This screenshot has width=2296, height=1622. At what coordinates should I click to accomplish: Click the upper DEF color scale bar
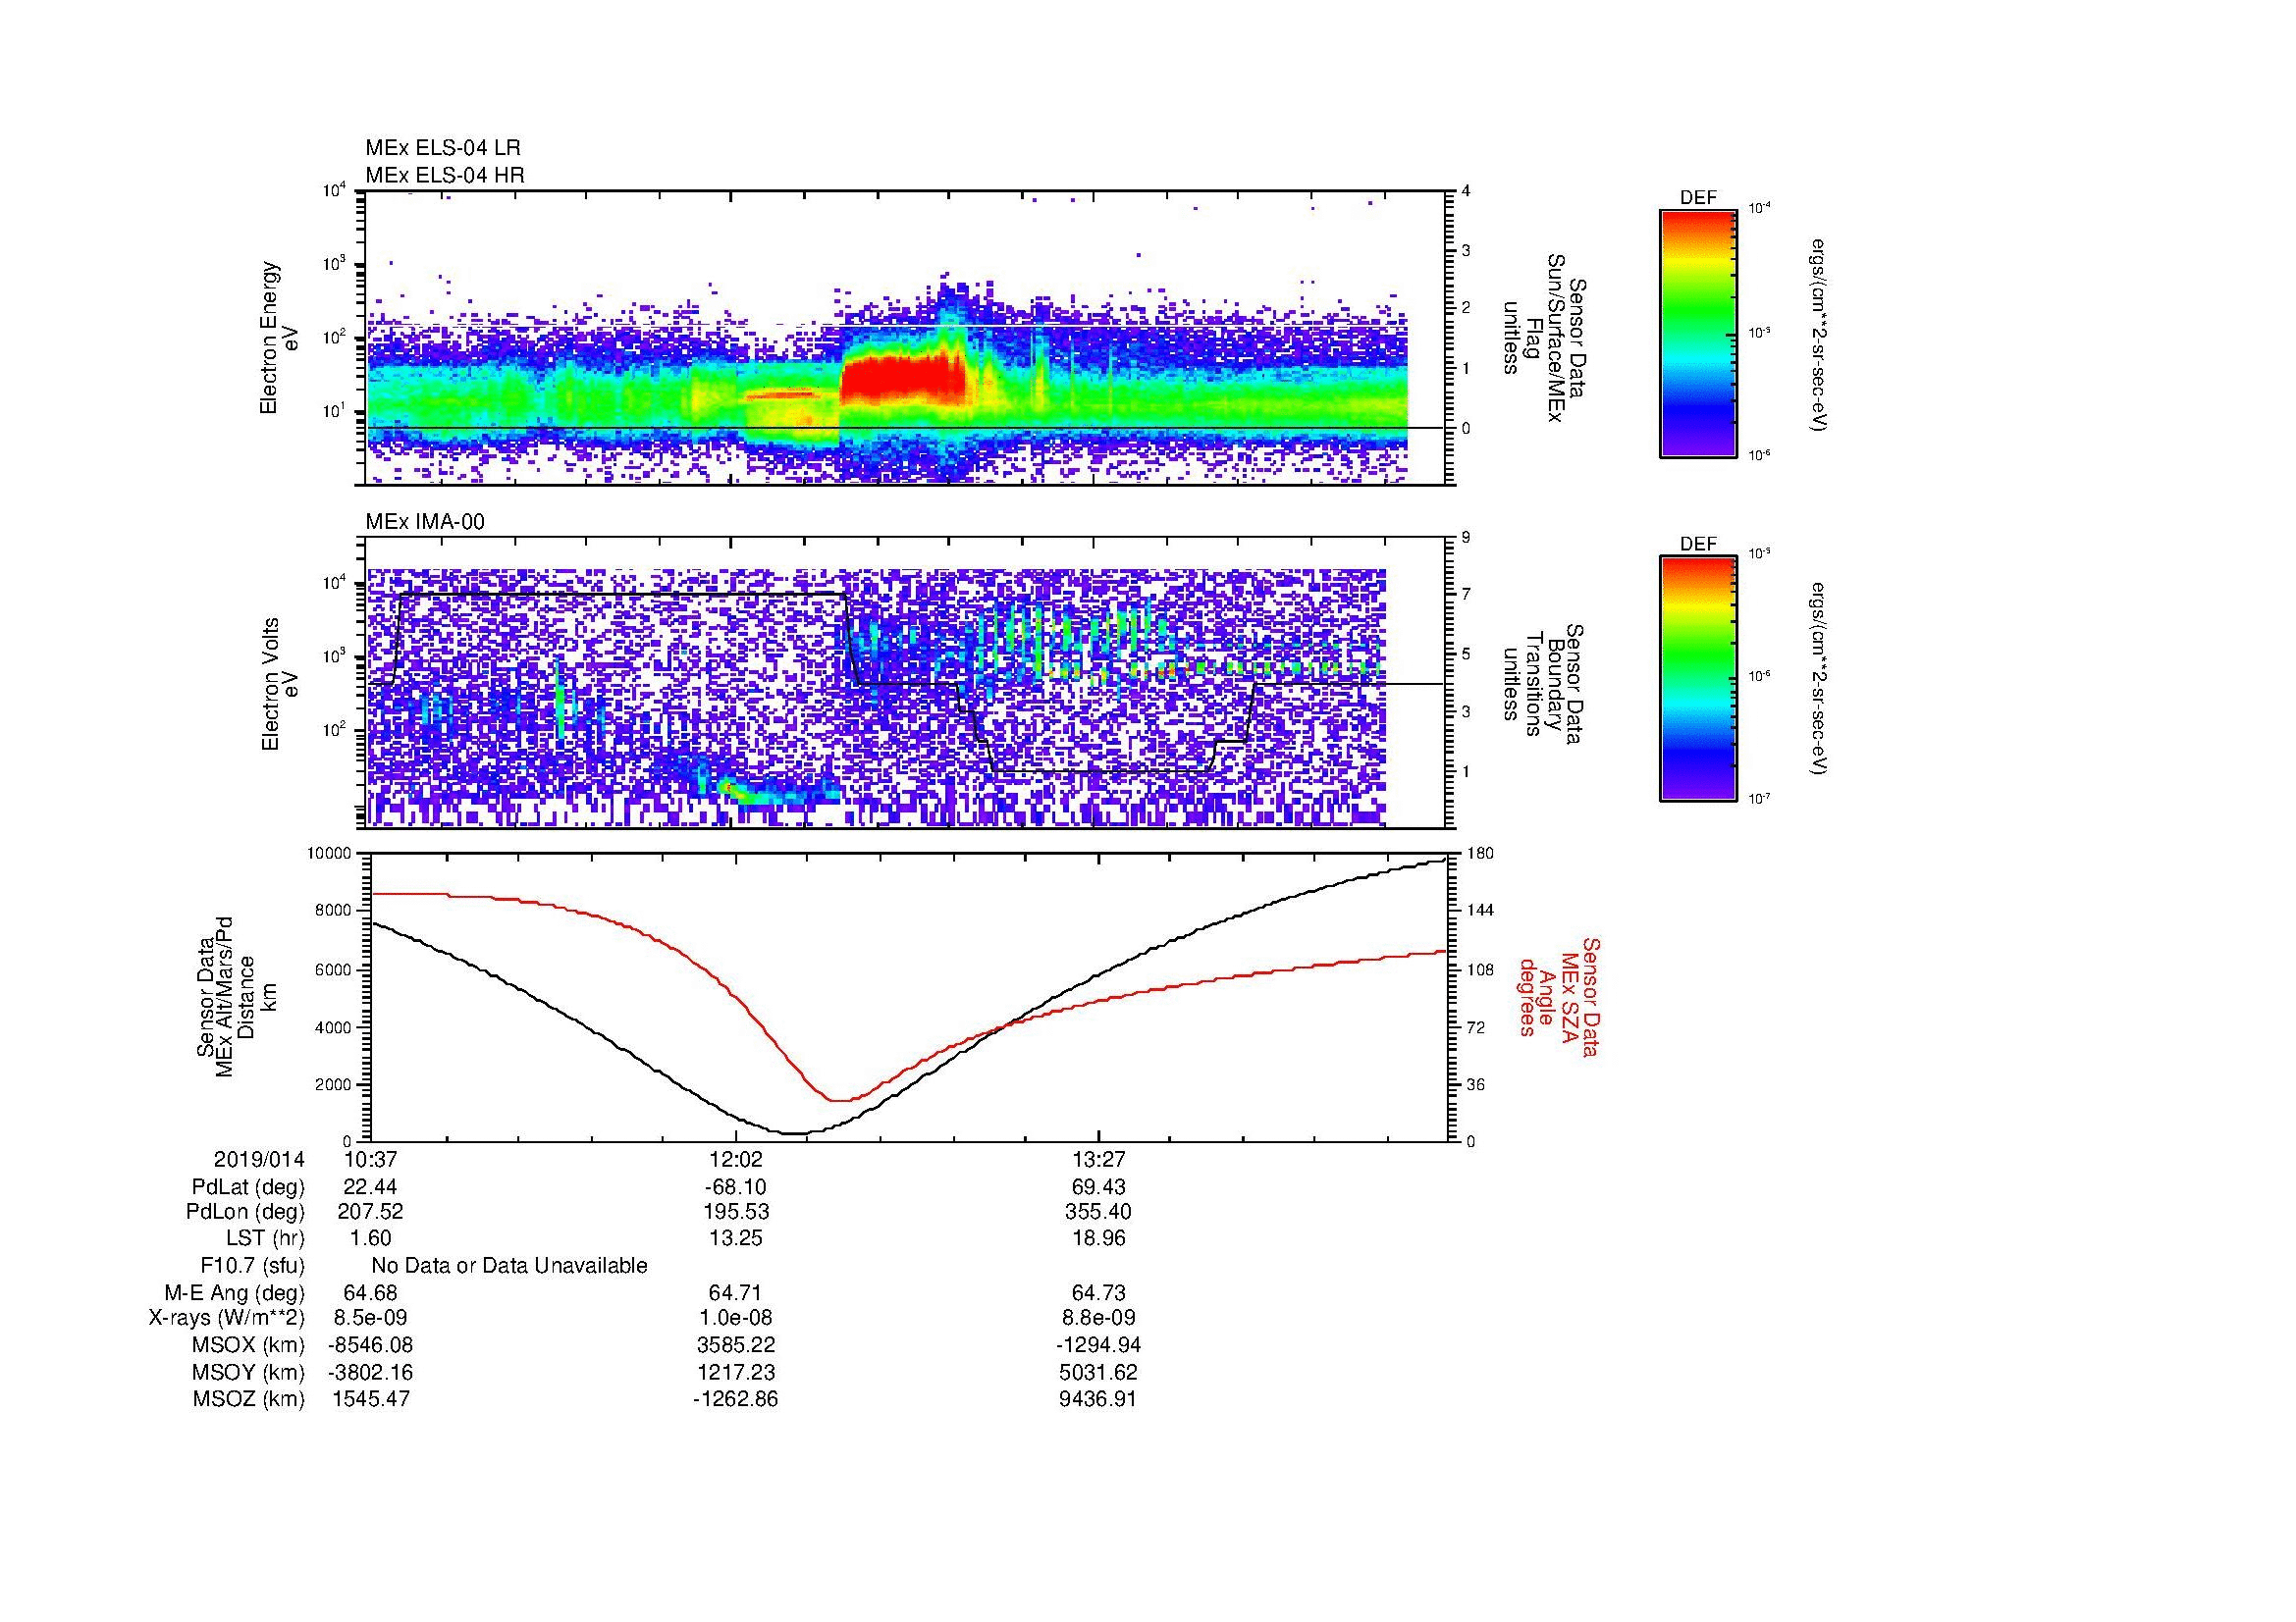(x=1698, y=333)
